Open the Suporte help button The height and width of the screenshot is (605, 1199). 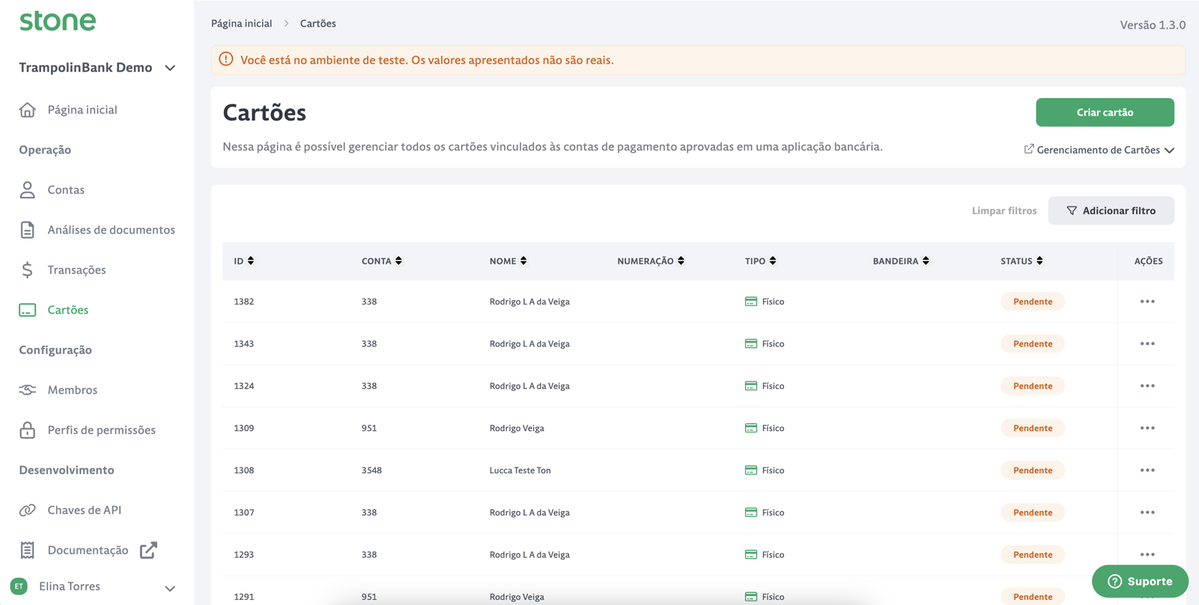tap(1140, 581)
